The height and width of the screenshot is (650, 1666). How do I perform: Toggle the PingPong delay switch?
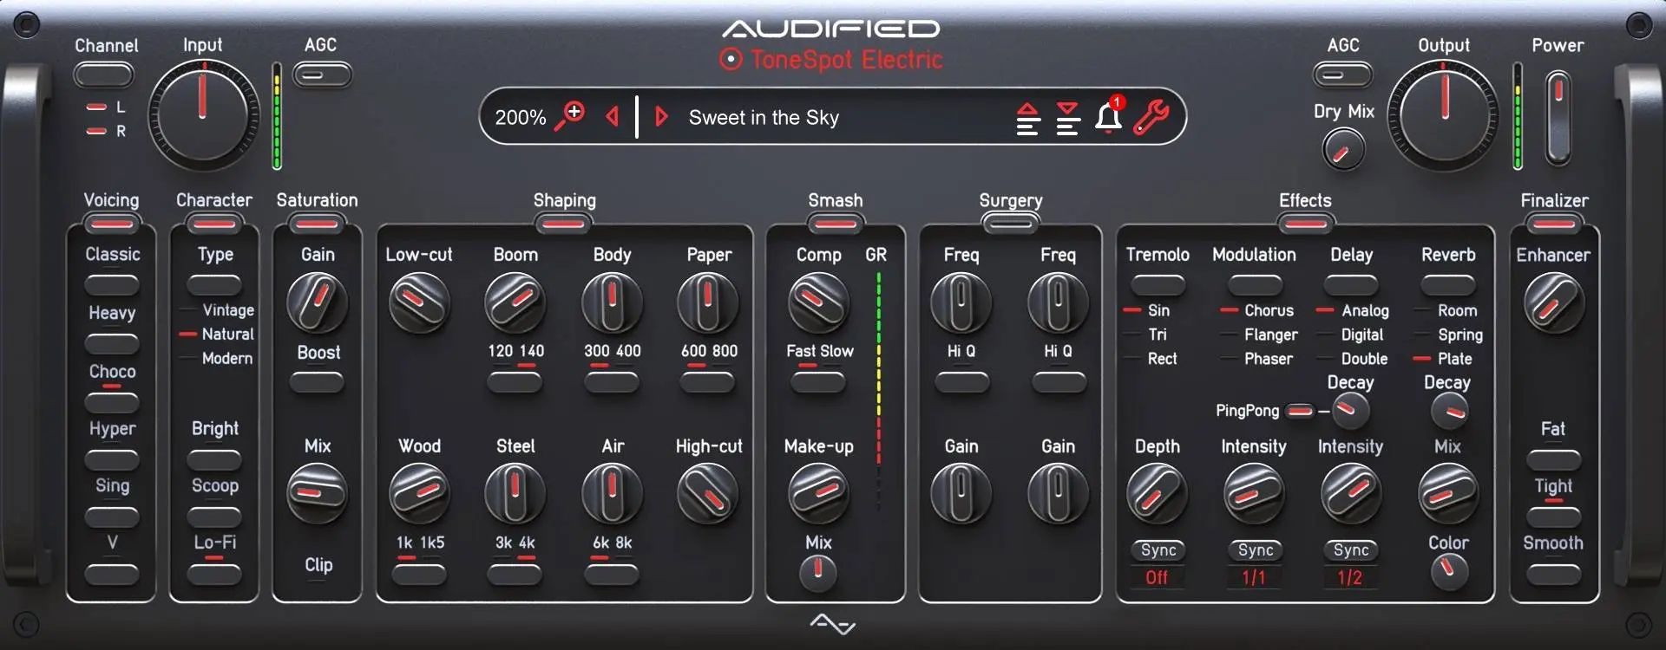coord(1300,411)
